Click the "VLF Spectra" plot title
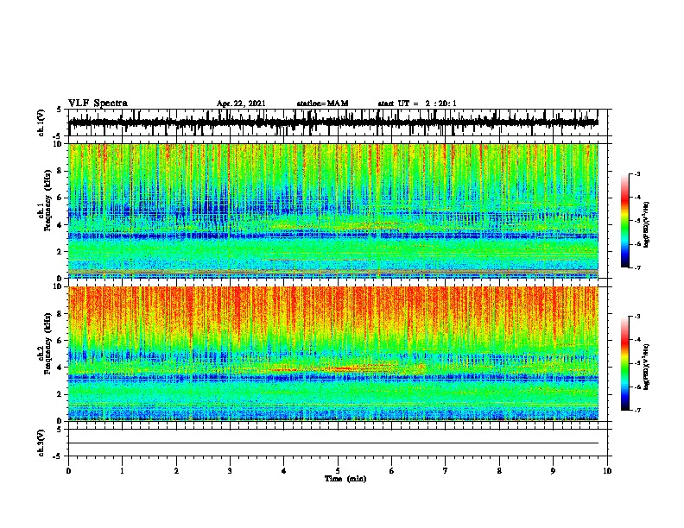Viewport: 684px width, 528px height. pyautogui.click(x=98, y=103)
